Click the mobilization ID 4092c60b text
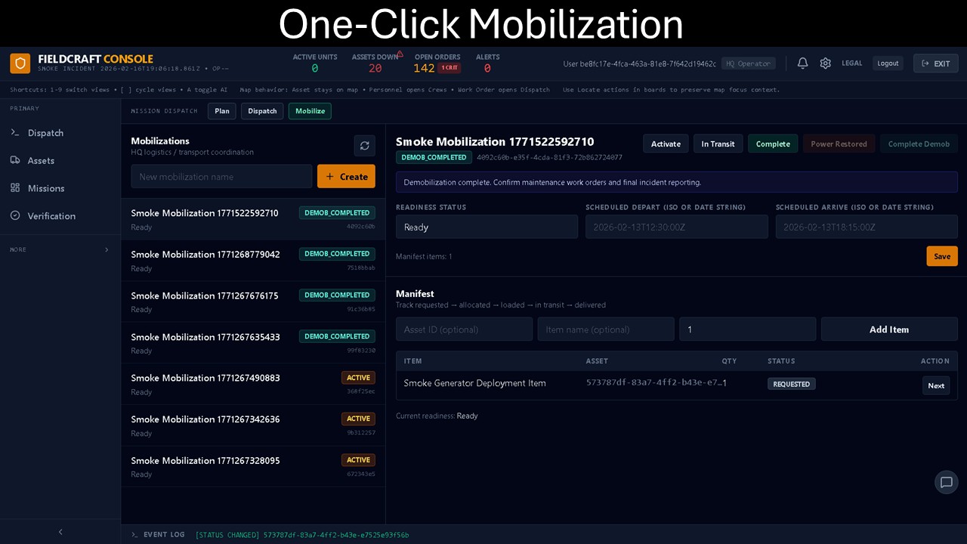967x544 pixels. (x=549, y=157)
